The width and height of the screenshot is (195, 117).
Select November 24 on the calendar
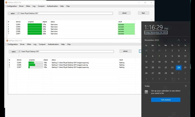click(x=178, y=67)
